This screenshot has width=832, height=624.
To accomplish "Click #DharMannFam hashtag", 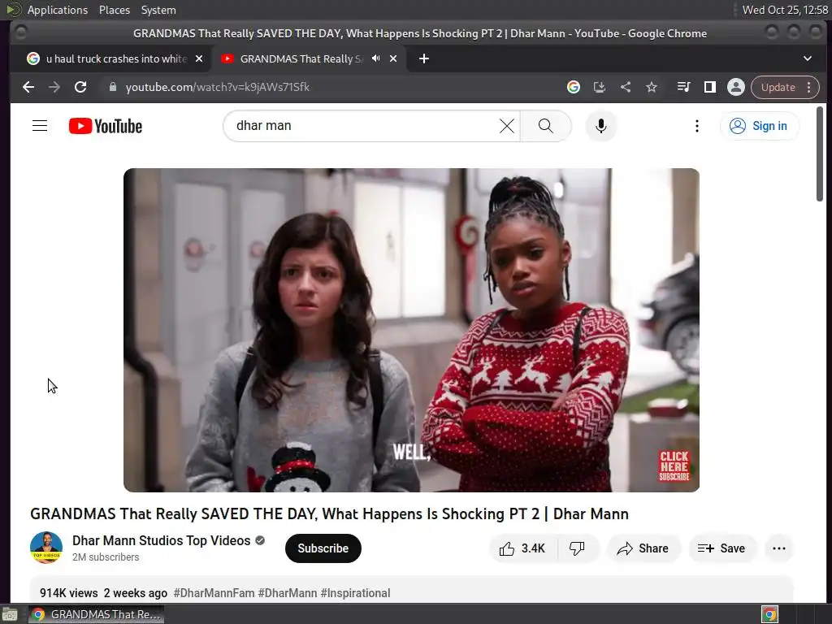I will pyautogui.click(x=214, y=593).
